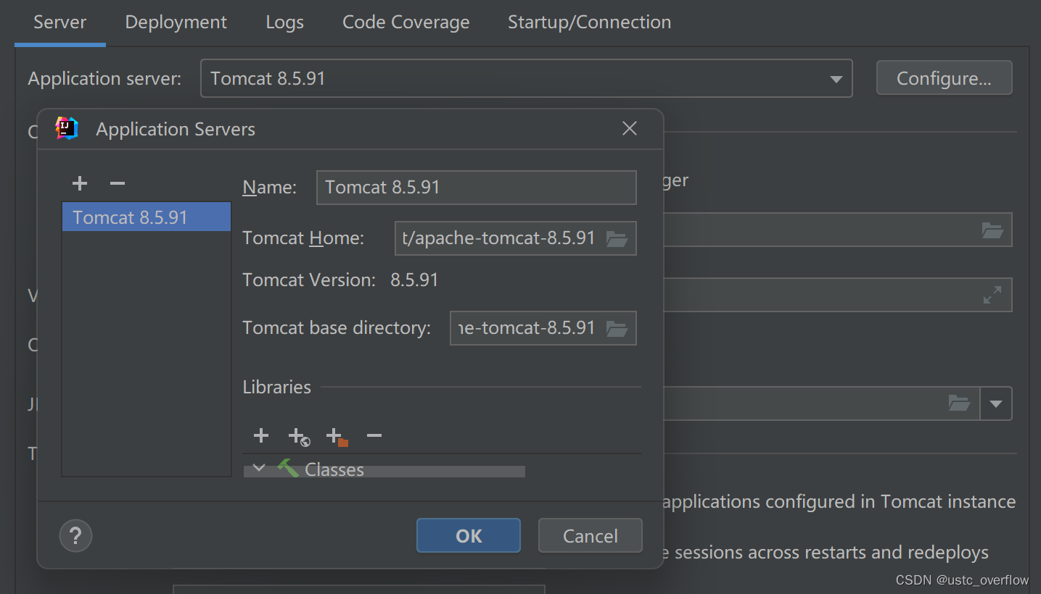The height and width of the screenshot is (594, 1041).
Task: Browse folder icon in JRE field
Action: tap(959, 403)
